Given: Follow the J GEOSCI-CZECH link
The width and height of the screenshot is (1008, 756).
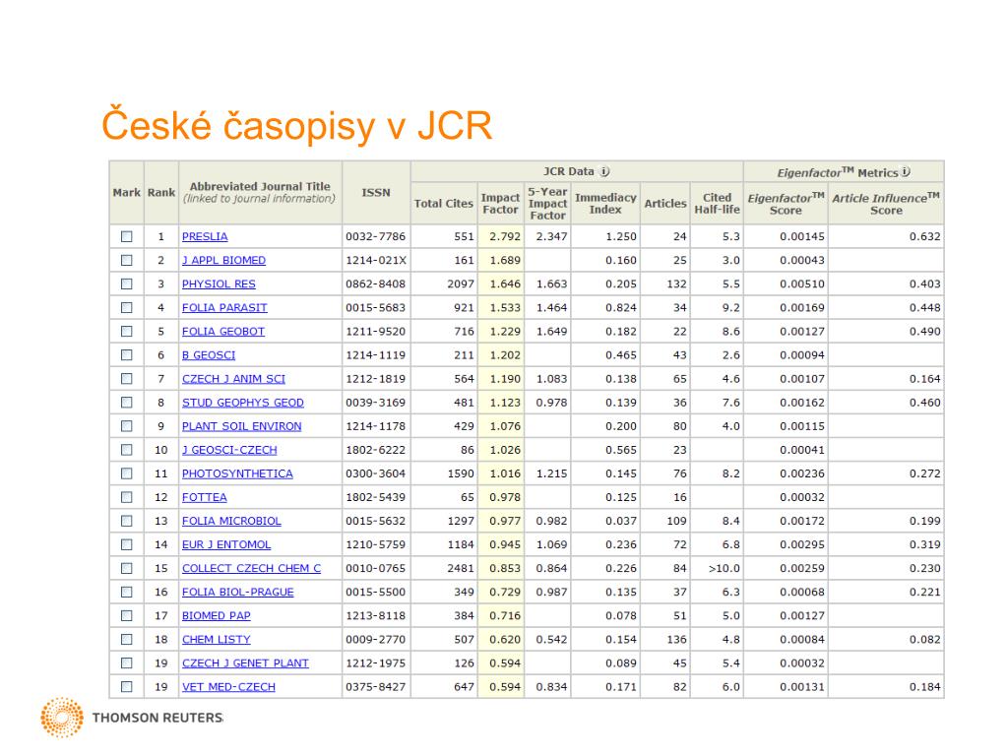Looking at the screenshot, I should tap(229, 450).
